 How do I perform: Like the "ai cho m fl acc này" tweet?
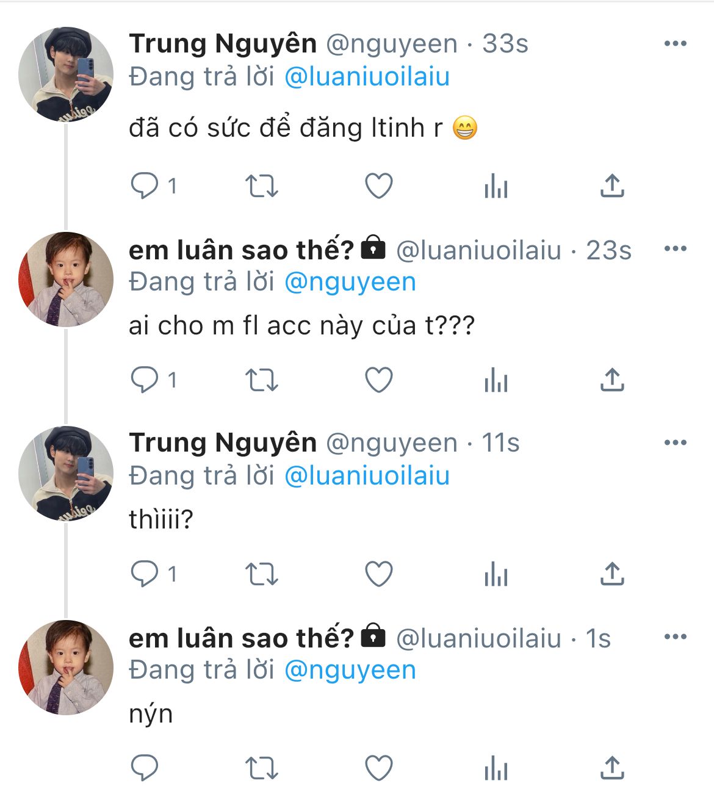[x=378, y=380]
